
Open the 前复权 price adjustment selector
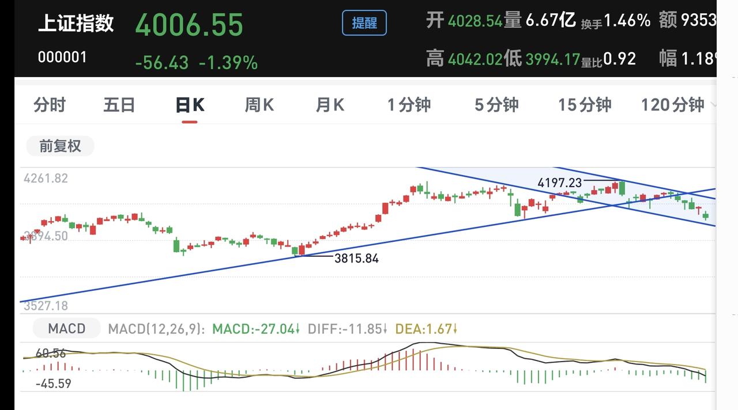pos(60,146)
